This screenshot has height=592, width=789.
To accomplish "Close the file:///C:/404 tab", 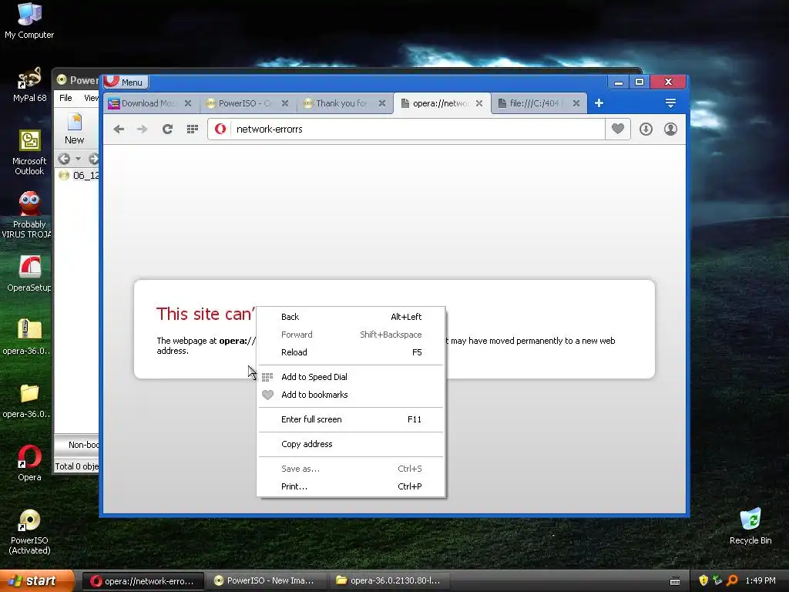I will 576,103.
